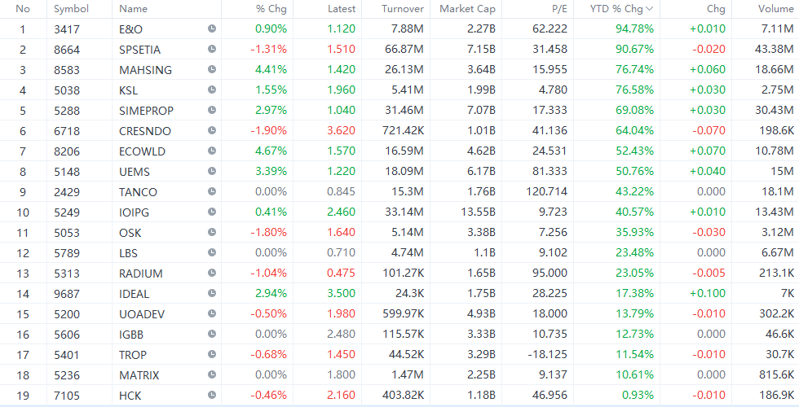Screen dimensions: 799x407
Task: Click the clock icon next to RADIUM
Action: click(212, 274)
